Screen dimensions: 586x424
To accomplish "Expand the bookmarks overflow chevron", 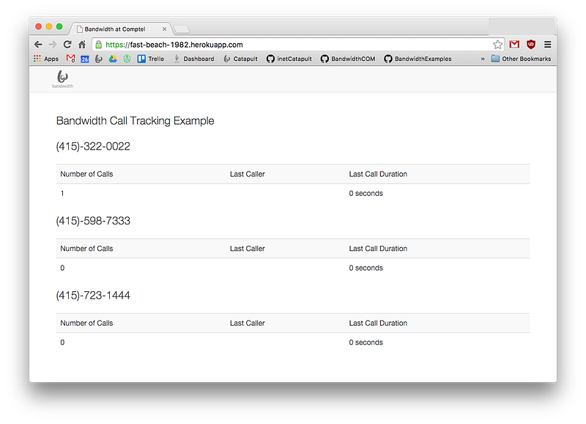I will pos(483,59).
